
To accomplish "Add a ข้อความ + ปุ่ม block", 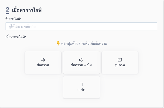I will coord(81,63).
